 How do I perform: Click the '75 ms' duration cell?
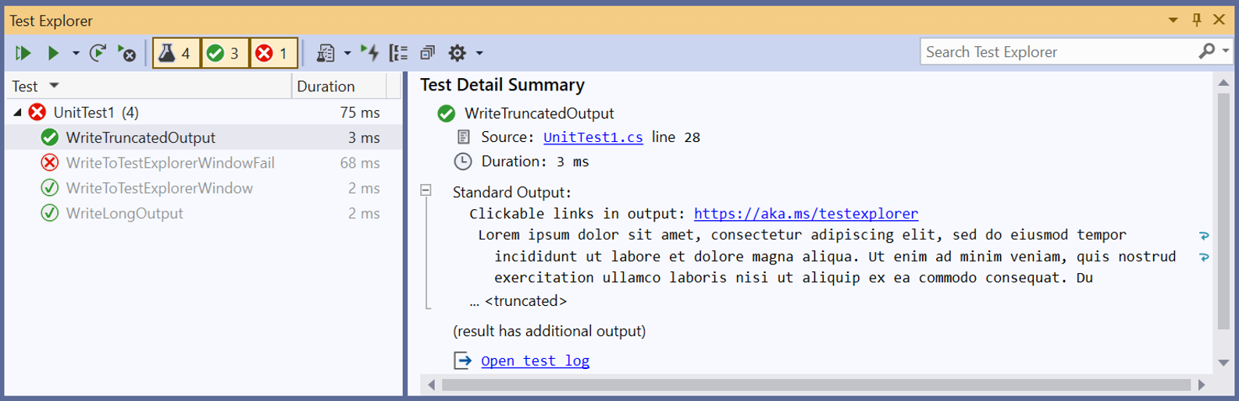pyautogui.click(x=360, y=112)
